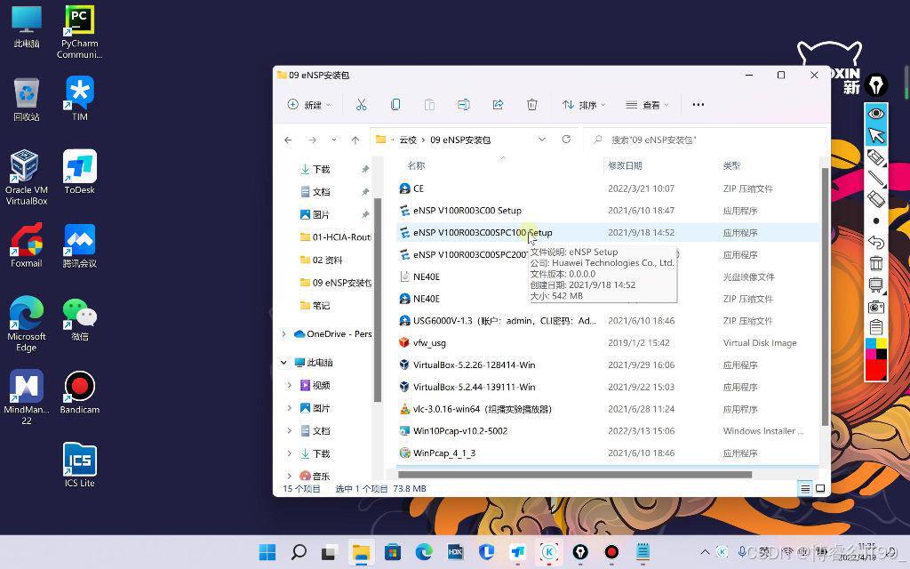Viewport: 910px width, 569px height.
Task: Open the 排序 (Sort) dropdown
Action: pos(584,105)
